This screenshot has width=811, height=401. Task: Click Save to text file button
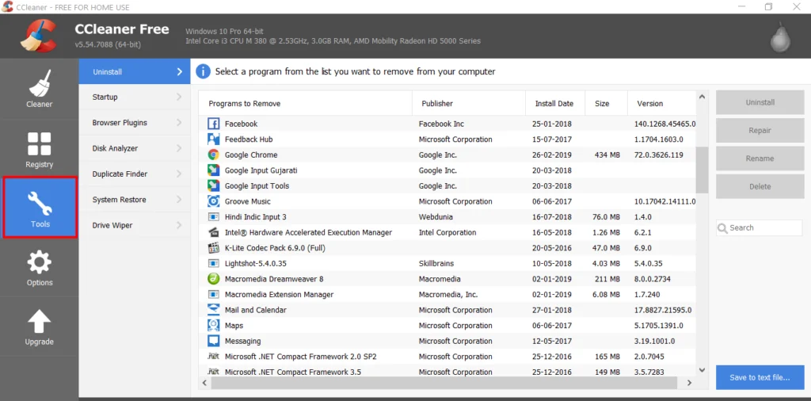coord(760,377)
